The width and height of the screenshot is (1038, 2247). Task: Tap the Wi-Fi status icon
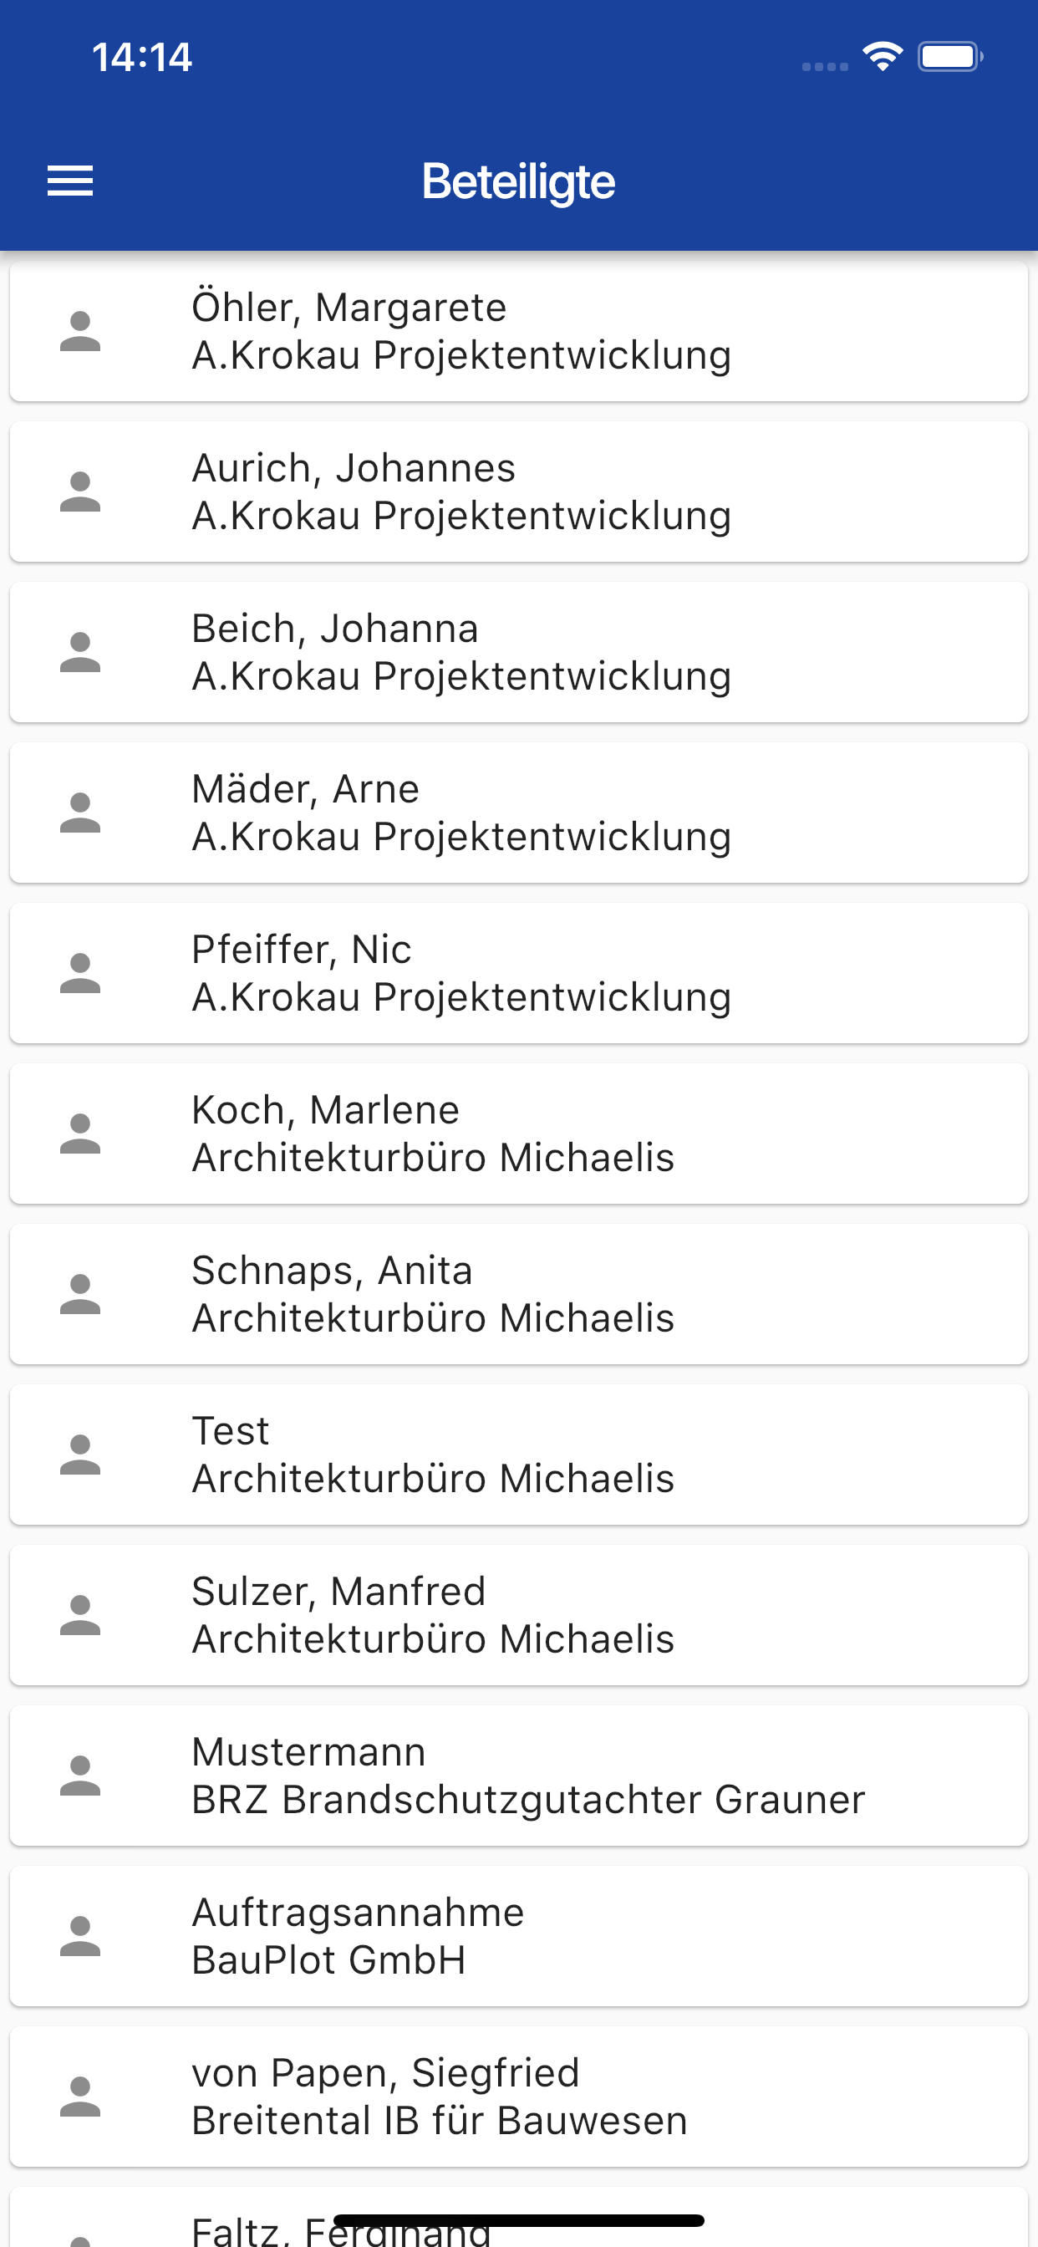tap(882, 58)
